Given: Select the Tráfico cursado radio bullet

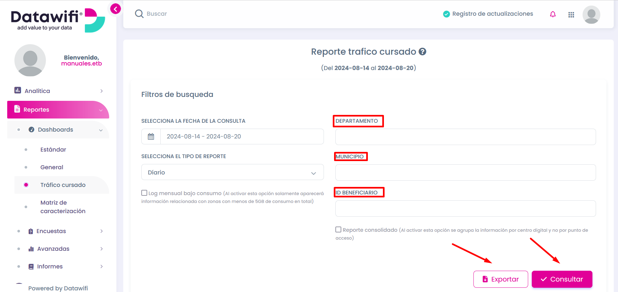Looking at the screenshot, I should tap(26, 185).
